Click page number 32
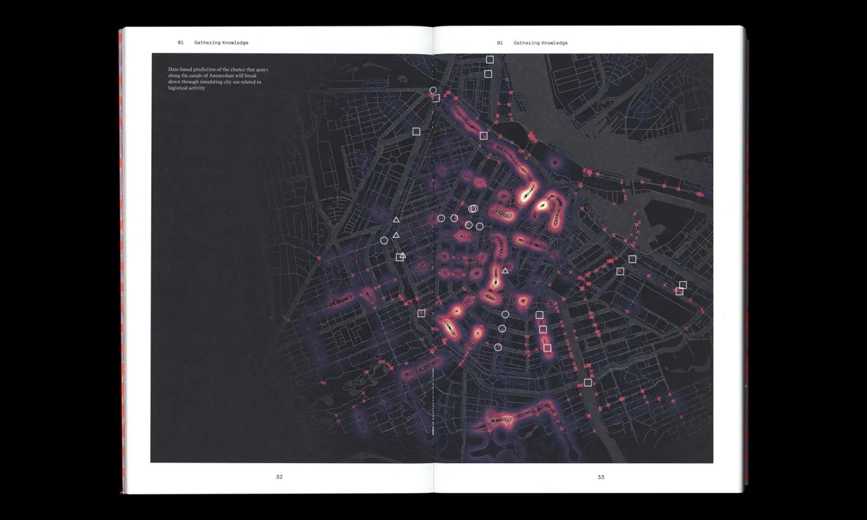 tap(280, 476)
